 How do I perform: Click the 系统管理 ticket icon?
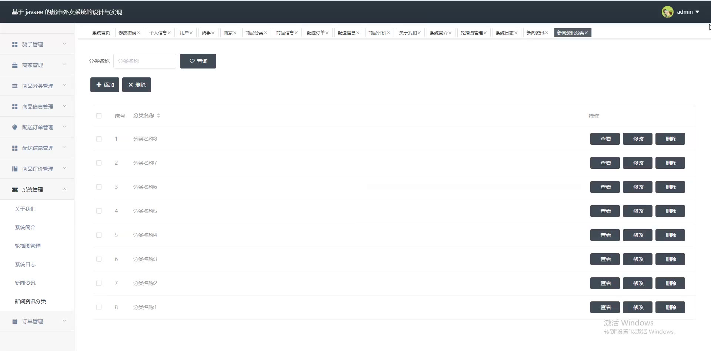coord(15,190)
